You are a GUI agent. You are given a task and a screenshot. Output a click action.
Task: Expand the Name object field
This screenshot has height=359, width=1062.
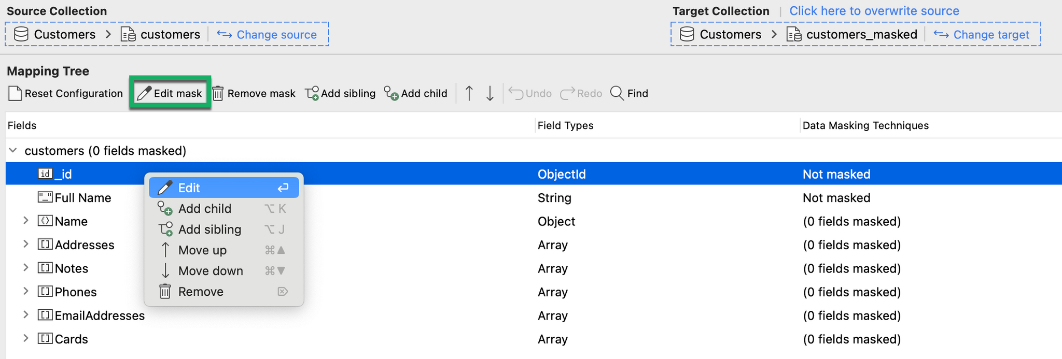25,221
